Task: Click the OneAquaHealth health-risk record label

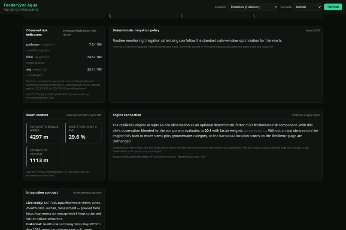Action: 79,33
